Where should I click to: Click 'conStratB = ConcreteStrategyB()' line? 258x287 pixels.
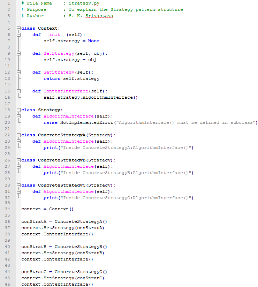(64, 247)
